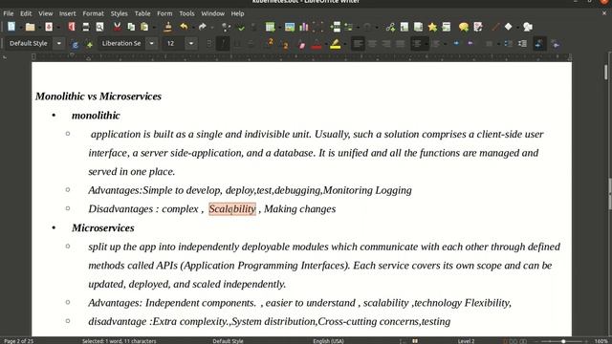612x344 pixels.
Task: Insert a page break icon
Action: click(x=336, y=27)
